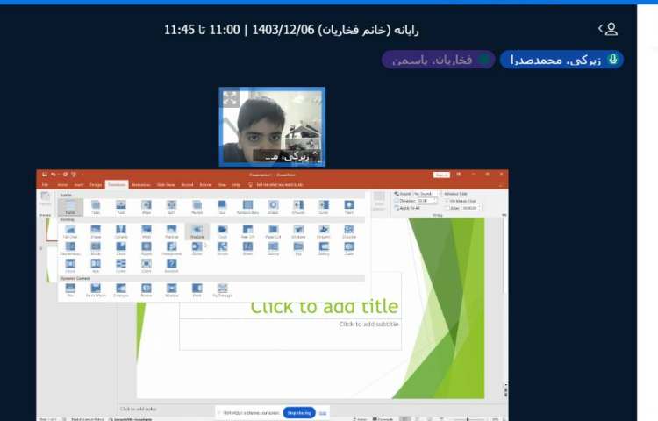Adjust the After time spinner arrows
Screen dimensions: 658x421
pyautogui.click(x=479, y=208)
